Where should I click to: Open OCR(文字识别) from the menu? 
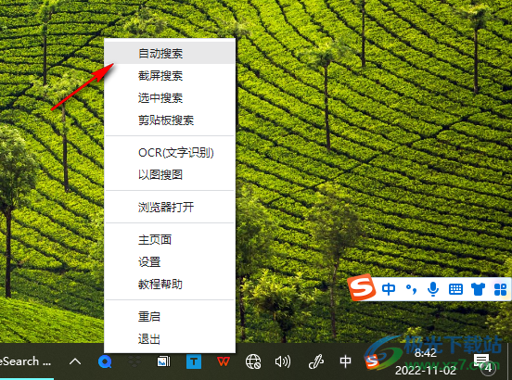coord(170,153)
